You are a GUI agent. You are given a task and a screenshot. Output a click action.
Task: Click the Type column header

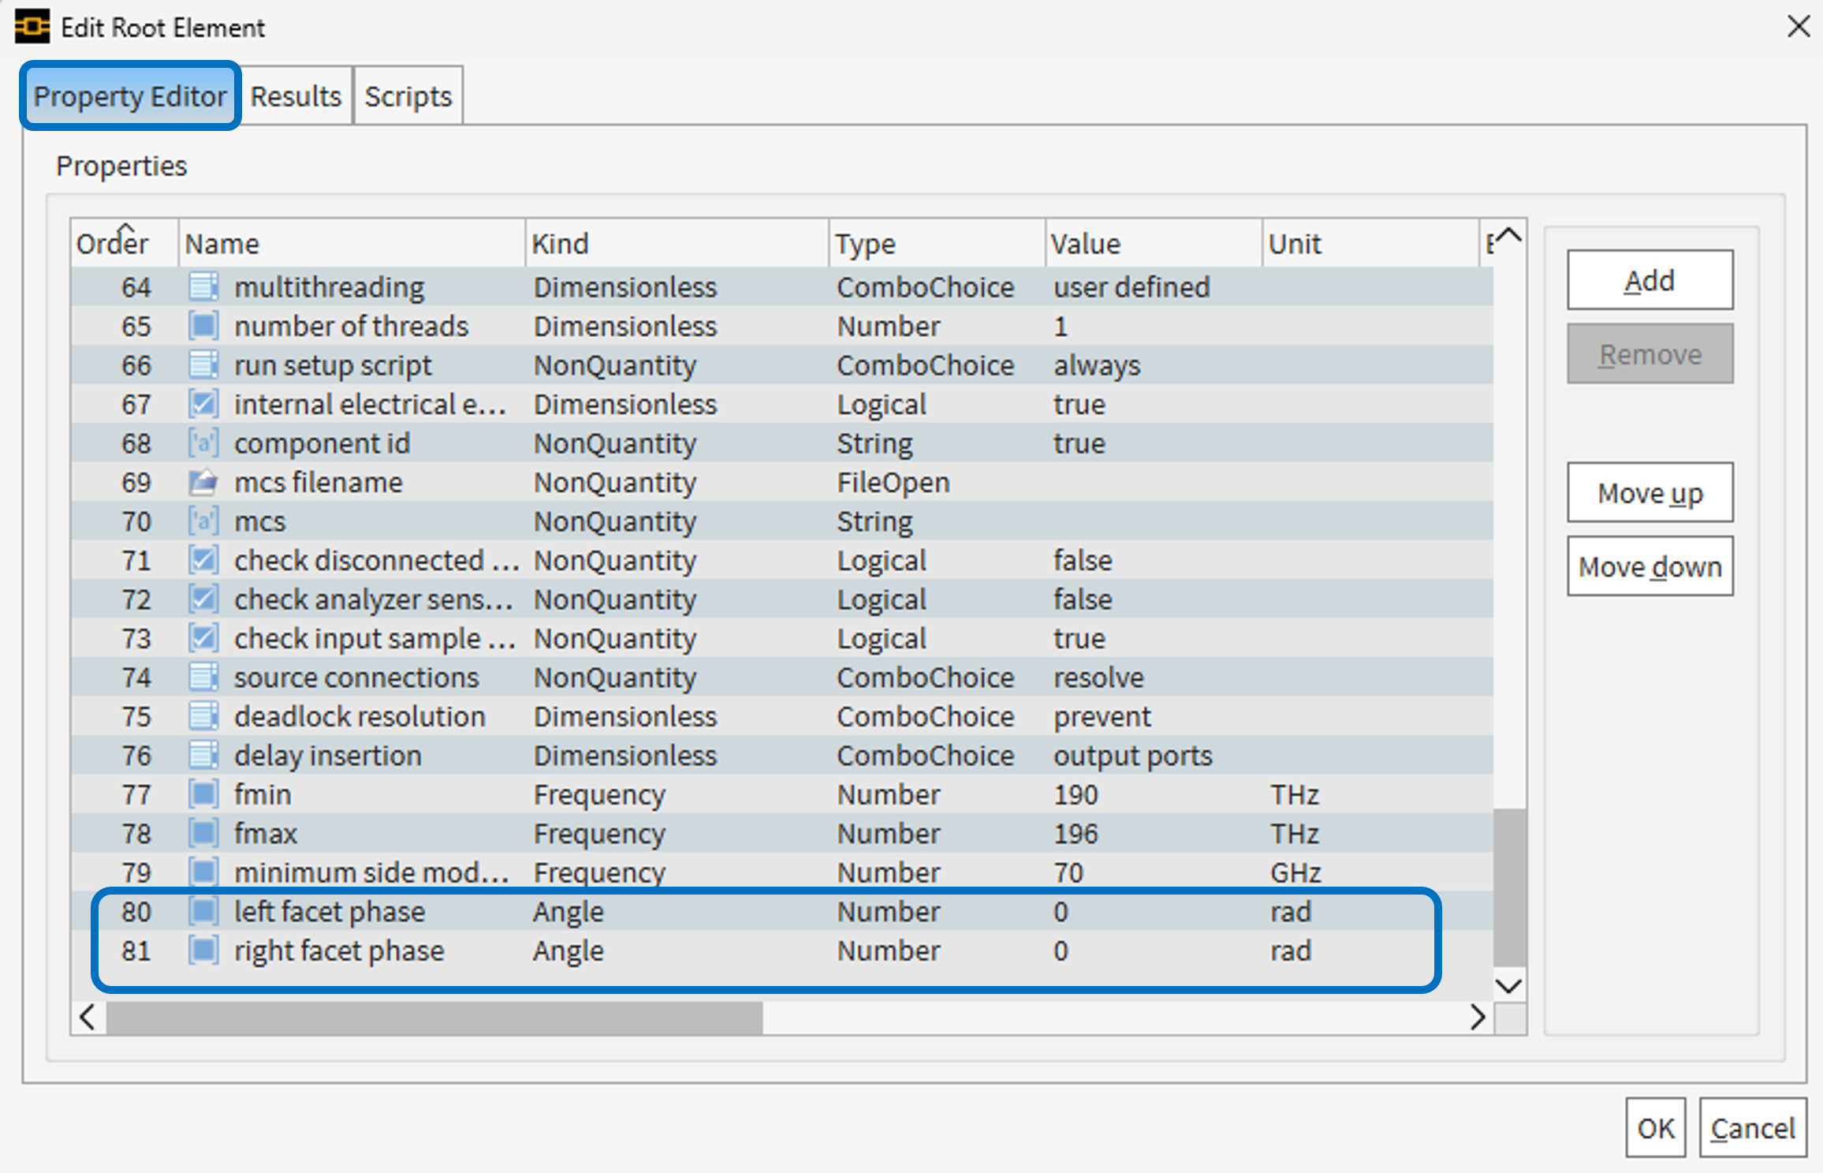coord(938,244)
